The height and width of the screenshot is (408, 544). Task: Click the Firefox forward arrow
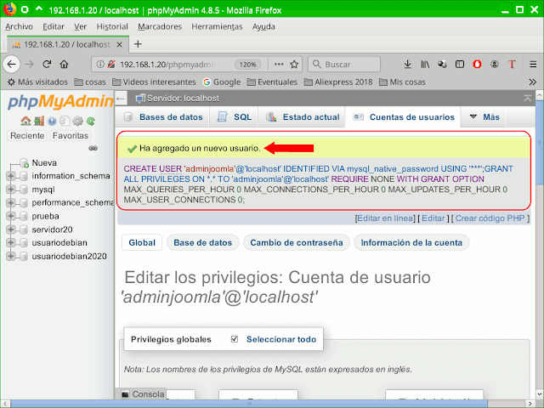click(30, 65)
